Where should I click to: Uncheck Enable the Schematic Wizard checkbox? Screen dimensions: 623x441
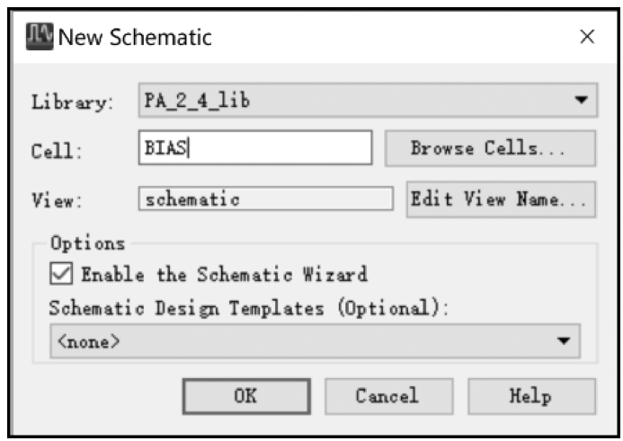click(x=61, y=273)
